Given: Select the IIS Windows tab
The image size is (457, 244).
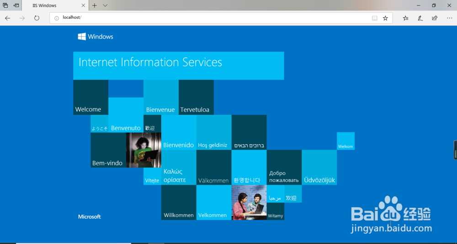Looking at the screenshot, I should click(x=55, y=5).
